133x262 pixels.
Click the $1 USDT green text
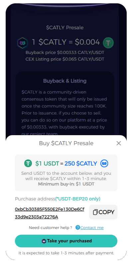pyautogui.click(x=47, y=163)
